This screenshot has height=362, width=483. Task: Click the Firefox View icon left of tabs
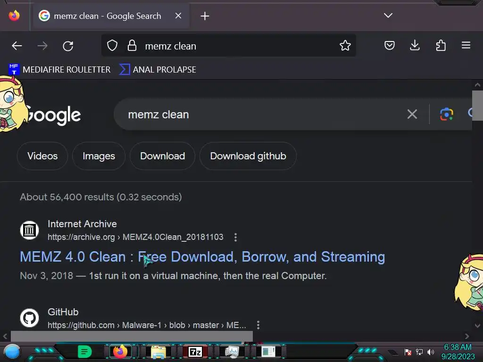pyautogui.click(x=14, y=16)
